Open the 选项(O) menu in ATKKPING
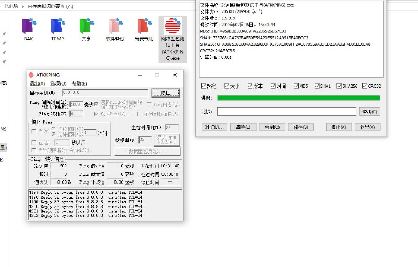 pos(58,83)
